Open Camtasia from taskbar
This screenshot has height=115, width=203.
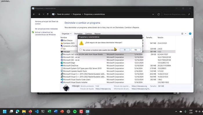(81, 112)
